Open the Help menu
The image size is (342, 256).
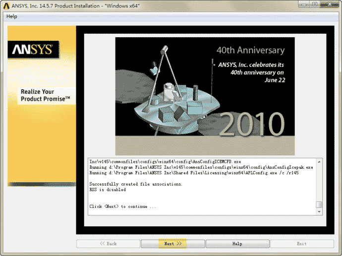pos(11,16)
